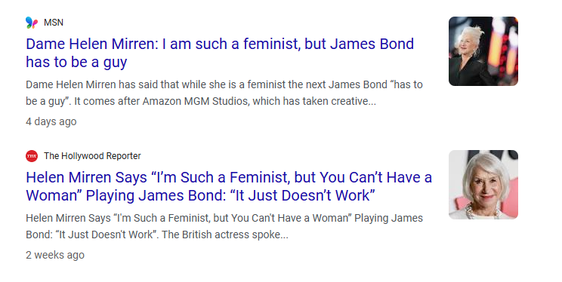Click "You Can't Have a" in blue headline
The width and height of the screenshot is (562, 282).
(x=375, y=177)
